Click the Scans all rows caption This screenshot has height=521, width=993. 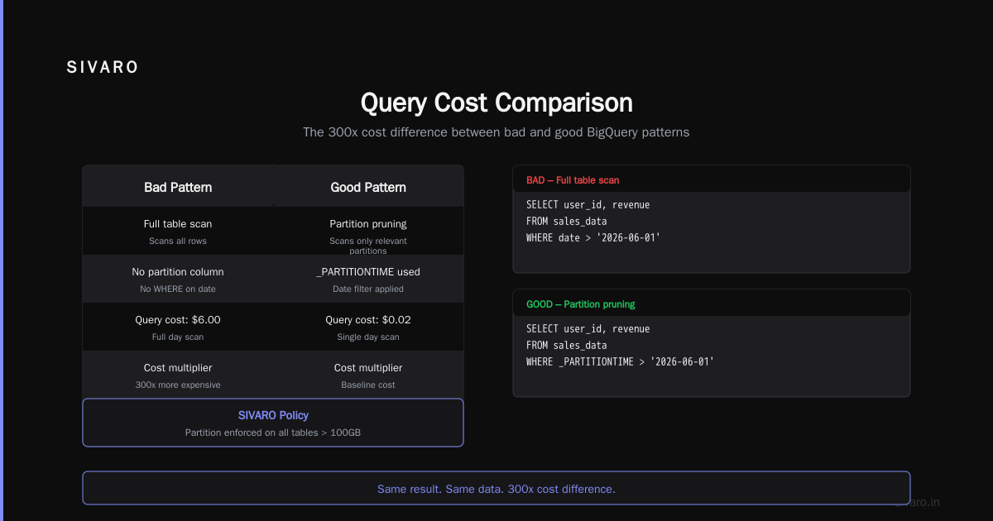178,241
